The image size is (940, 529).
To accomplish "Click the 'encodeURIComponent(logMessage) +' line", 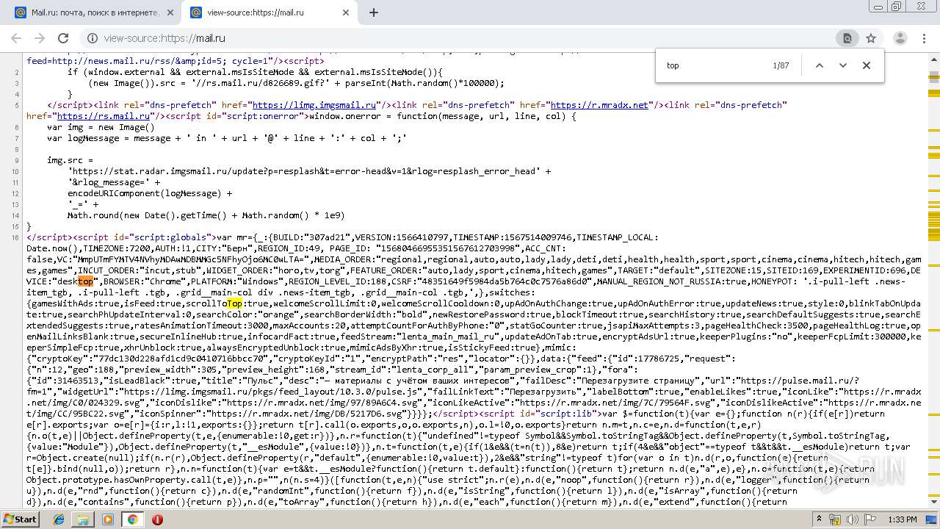I will [150, 193].
